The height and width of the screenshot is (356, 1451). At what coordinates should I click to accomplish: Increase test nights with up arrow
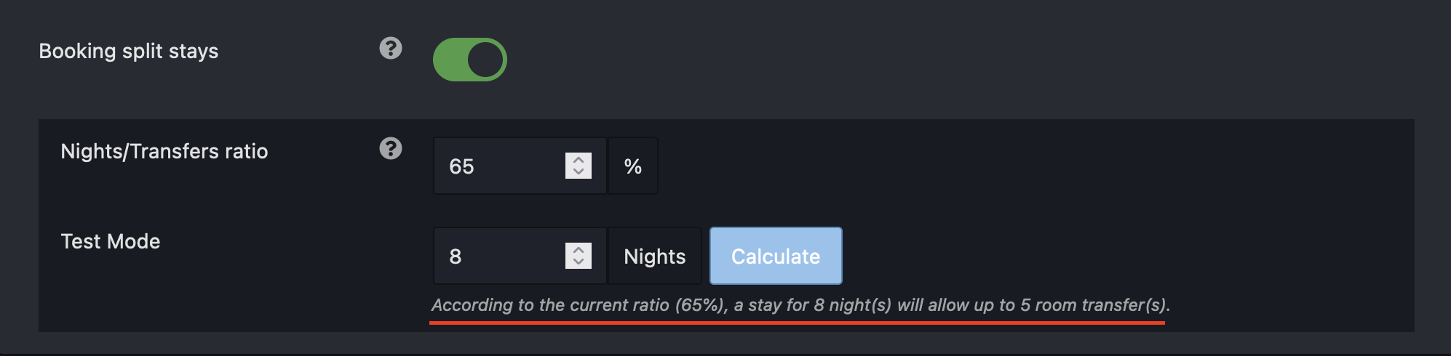coord(579,250)
